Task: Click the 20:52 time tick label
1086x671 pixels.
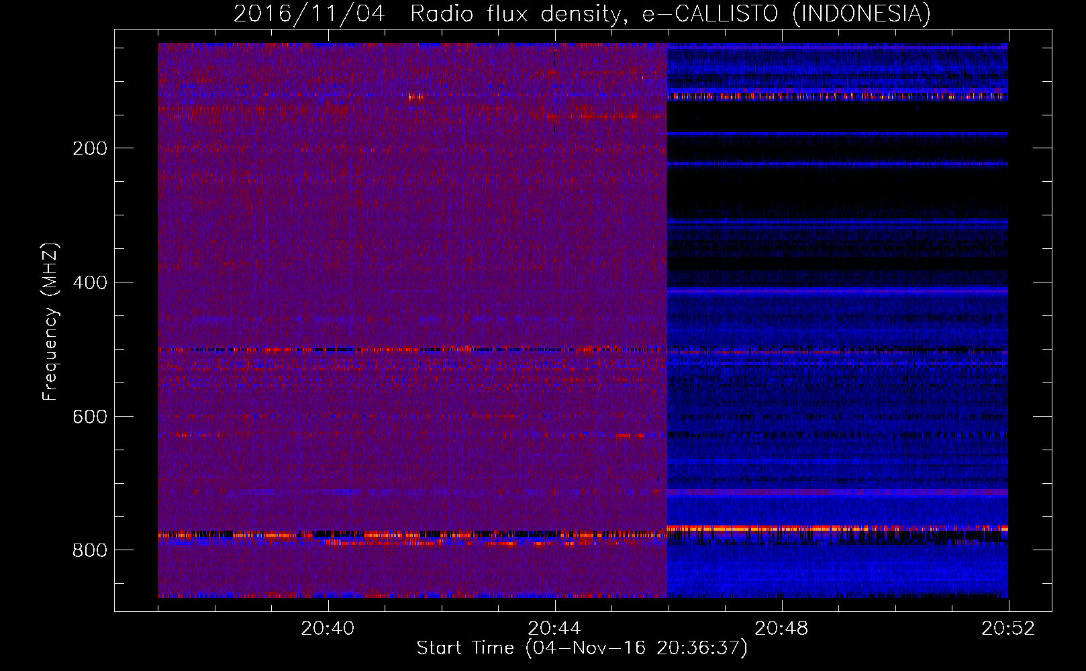Action: [1008, 629]
